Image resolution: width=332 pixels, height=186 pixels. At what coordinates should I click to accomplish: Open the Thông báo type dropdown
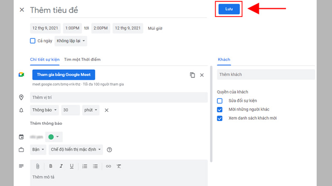coord(44,110)
